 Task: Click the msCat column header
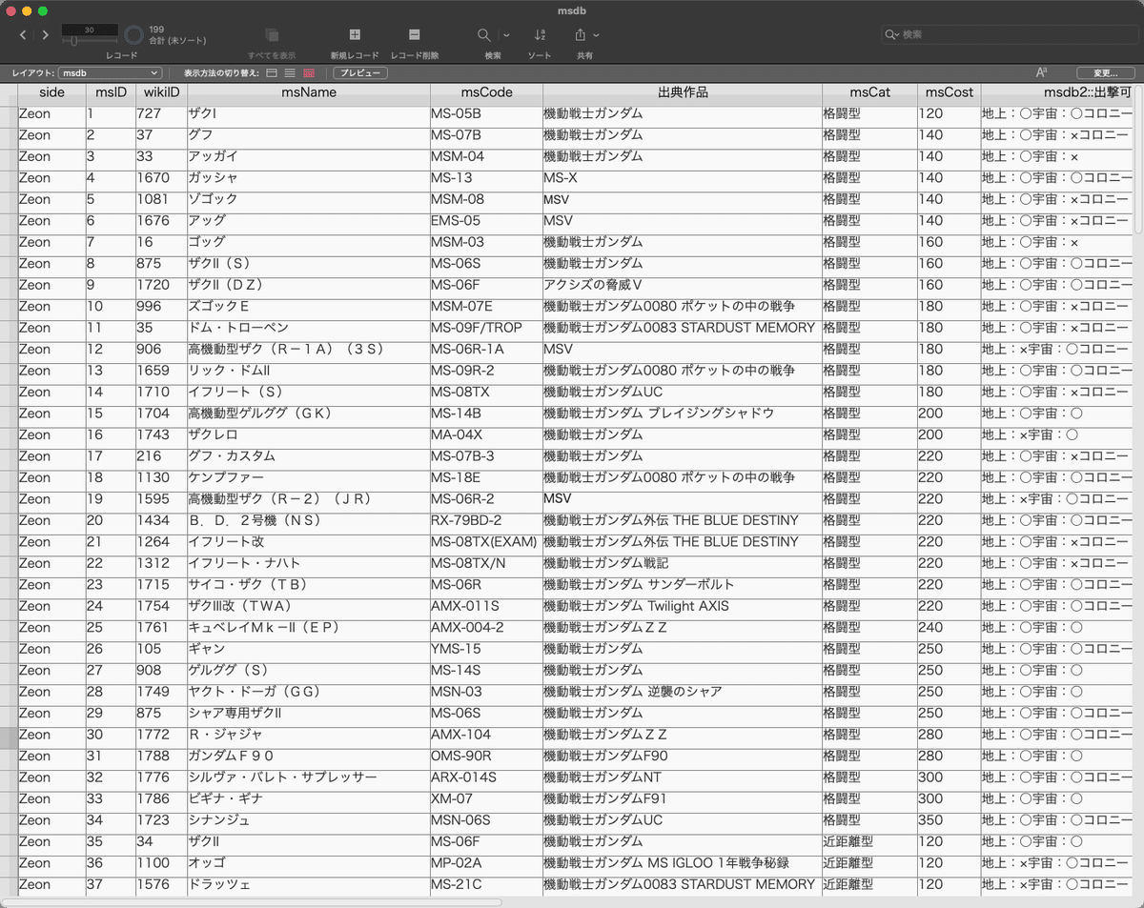pyautogui.click(x=870, y=92)
